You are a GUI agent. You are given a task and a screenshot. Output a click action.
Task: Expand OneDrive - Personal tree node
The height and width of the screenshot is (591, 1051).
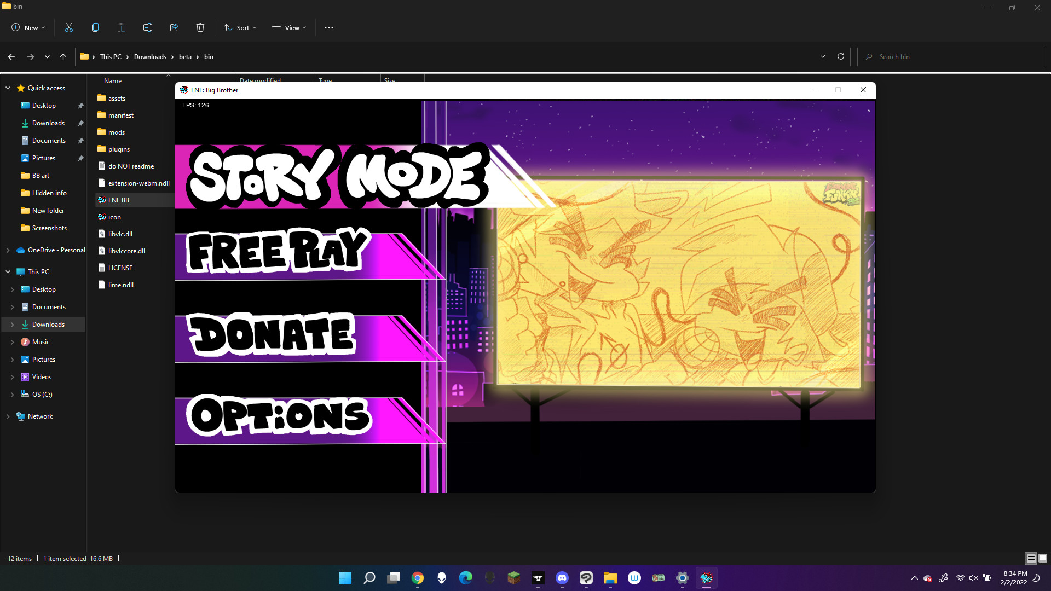[8, 250]
